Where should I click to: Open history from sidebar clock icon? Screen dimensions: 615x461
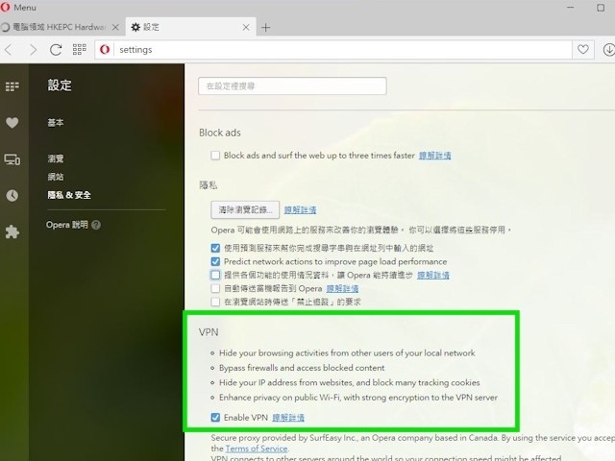[12, 195]
